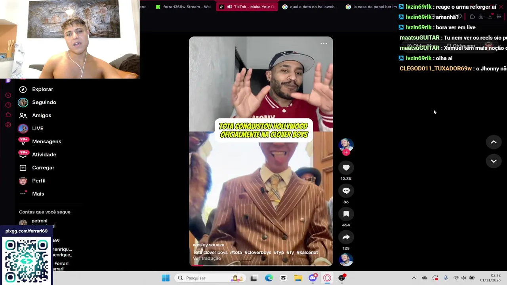Open OBS Studio from taskbar

342,278
